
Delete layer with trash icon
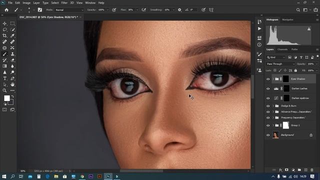point(312,170)
